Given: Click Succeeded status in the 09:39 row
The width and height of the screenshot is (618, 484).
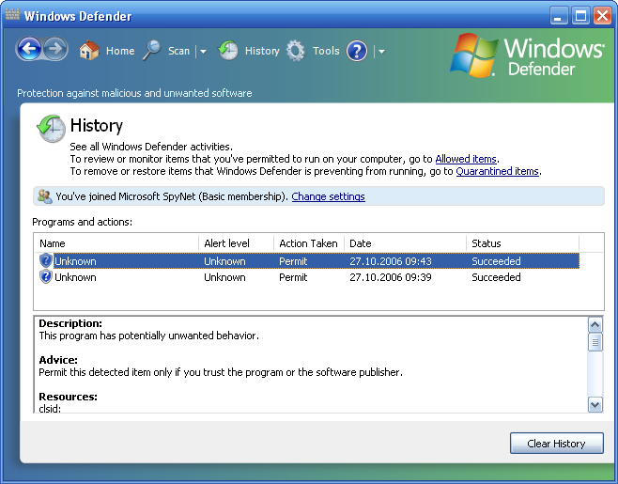Looking at the screenshot, I should point(496,277).
